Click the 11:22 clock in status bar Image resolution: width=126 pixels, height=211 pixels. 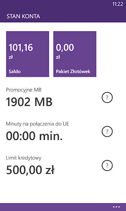click(x=118, y=4)
